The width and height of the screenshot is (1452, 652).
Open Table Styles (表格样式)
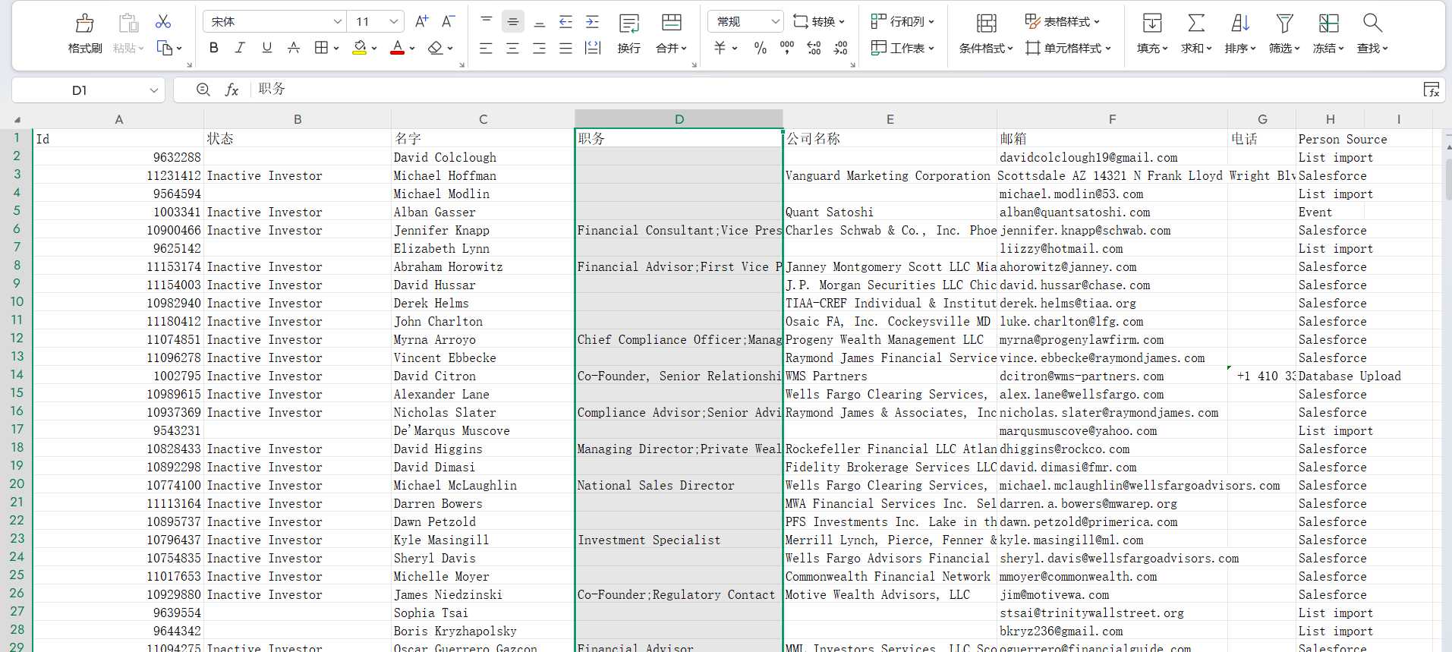point(1062,21)
